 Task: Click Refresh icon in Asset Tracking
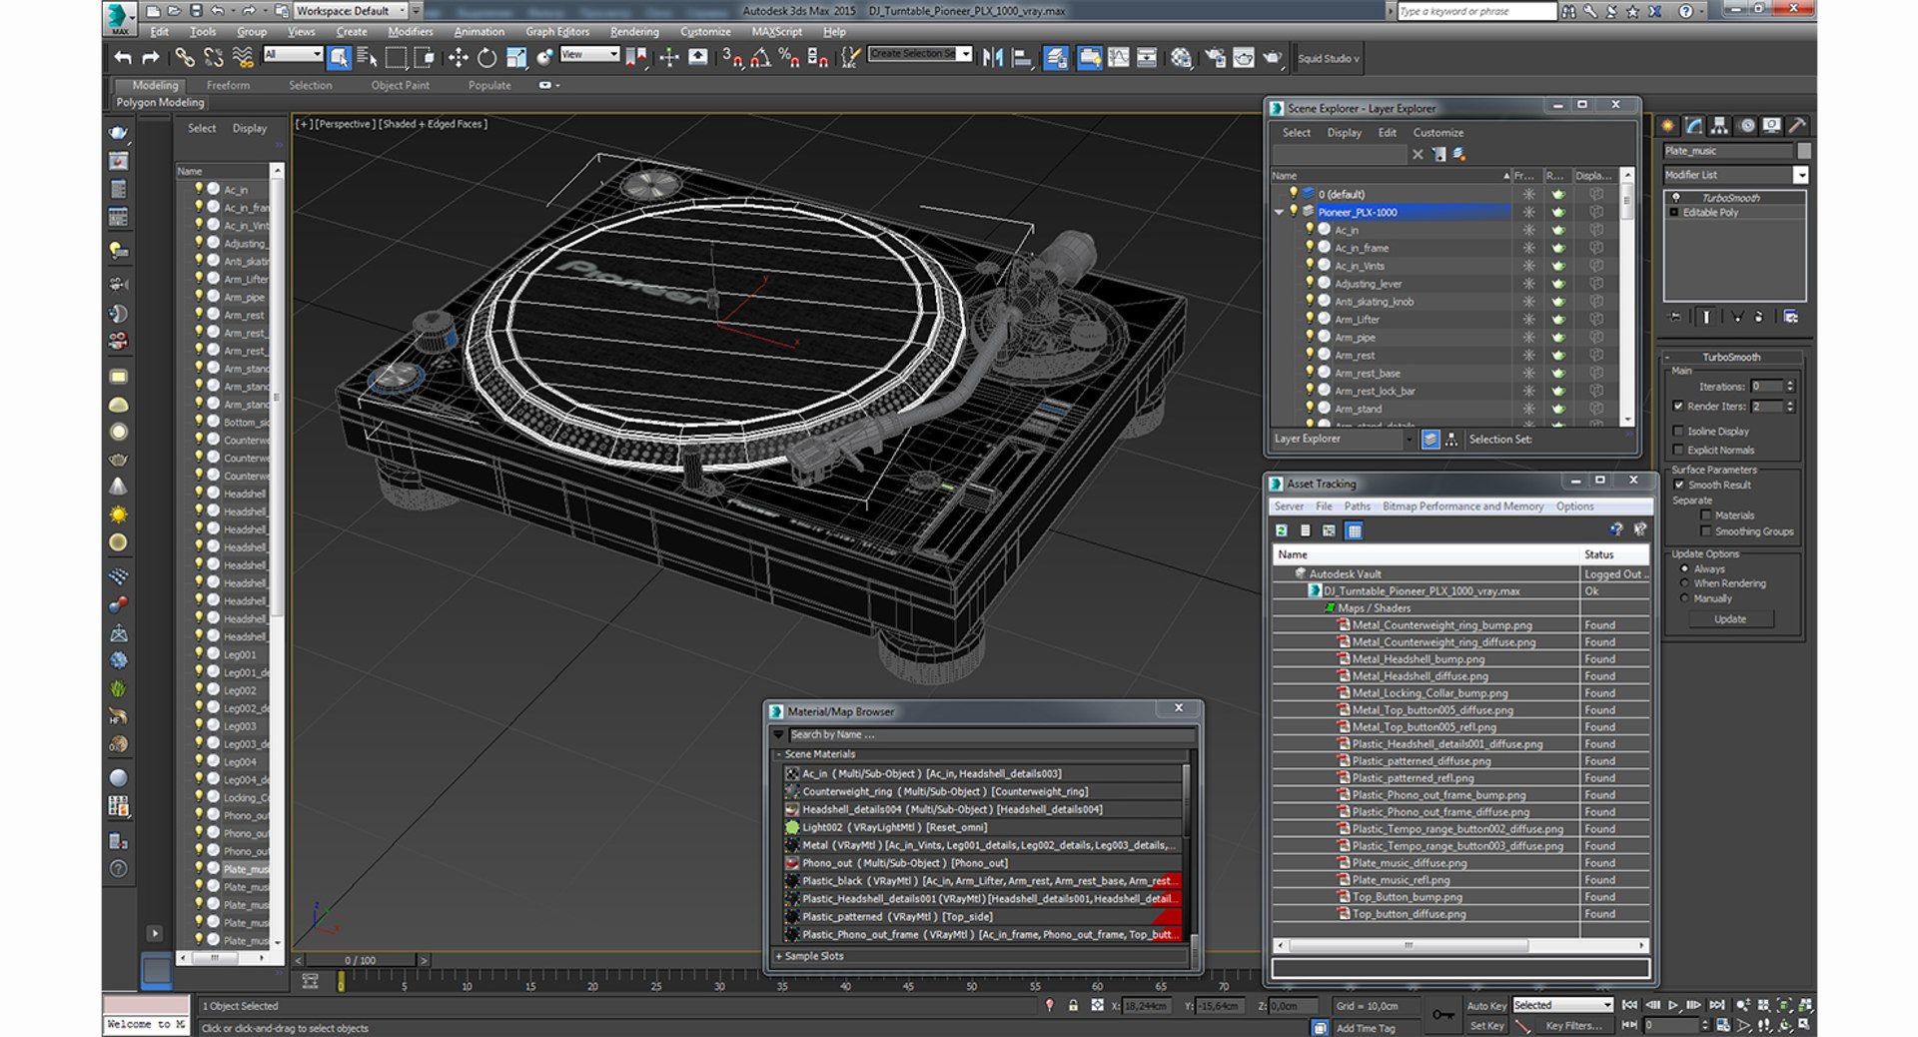tap(1282, 530)
